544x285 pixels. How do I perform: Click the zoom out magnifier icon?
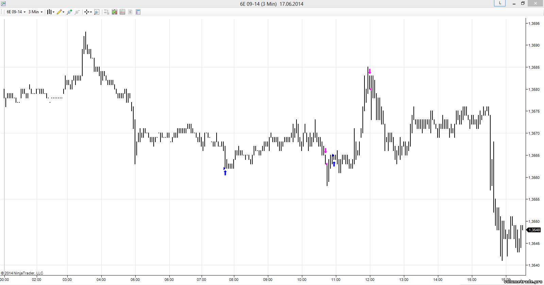(77, 12)
